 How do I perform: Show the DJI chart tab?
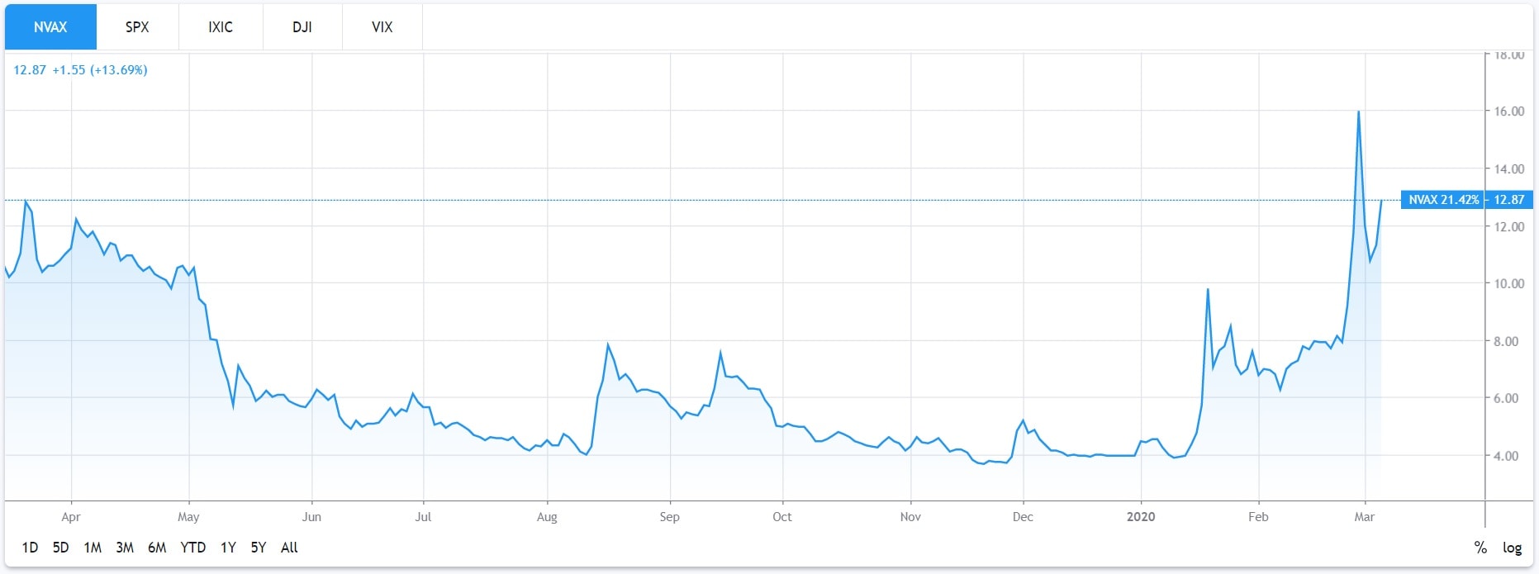click(x=302, y=27)
